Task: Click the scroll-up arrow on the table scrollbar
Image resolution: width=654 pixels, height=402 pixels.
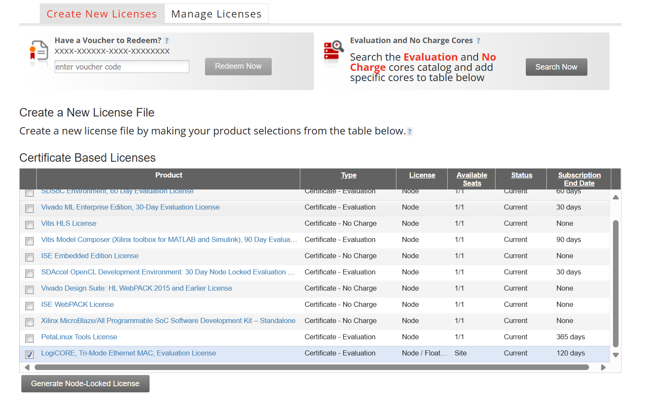Action: 616,196
